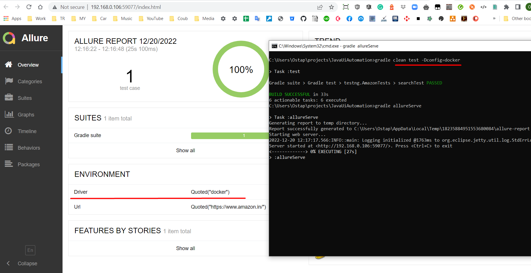Open the Work bookmarks folder
The image size is (531, 273).
pyautogui.click(x=36, y=19)
